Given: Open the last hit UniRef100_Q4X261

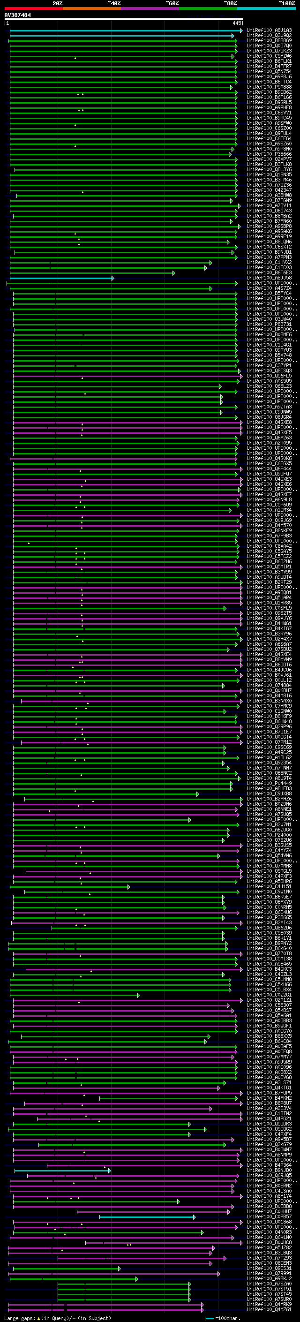Looking at the screenshot, I should point(269,1309).
